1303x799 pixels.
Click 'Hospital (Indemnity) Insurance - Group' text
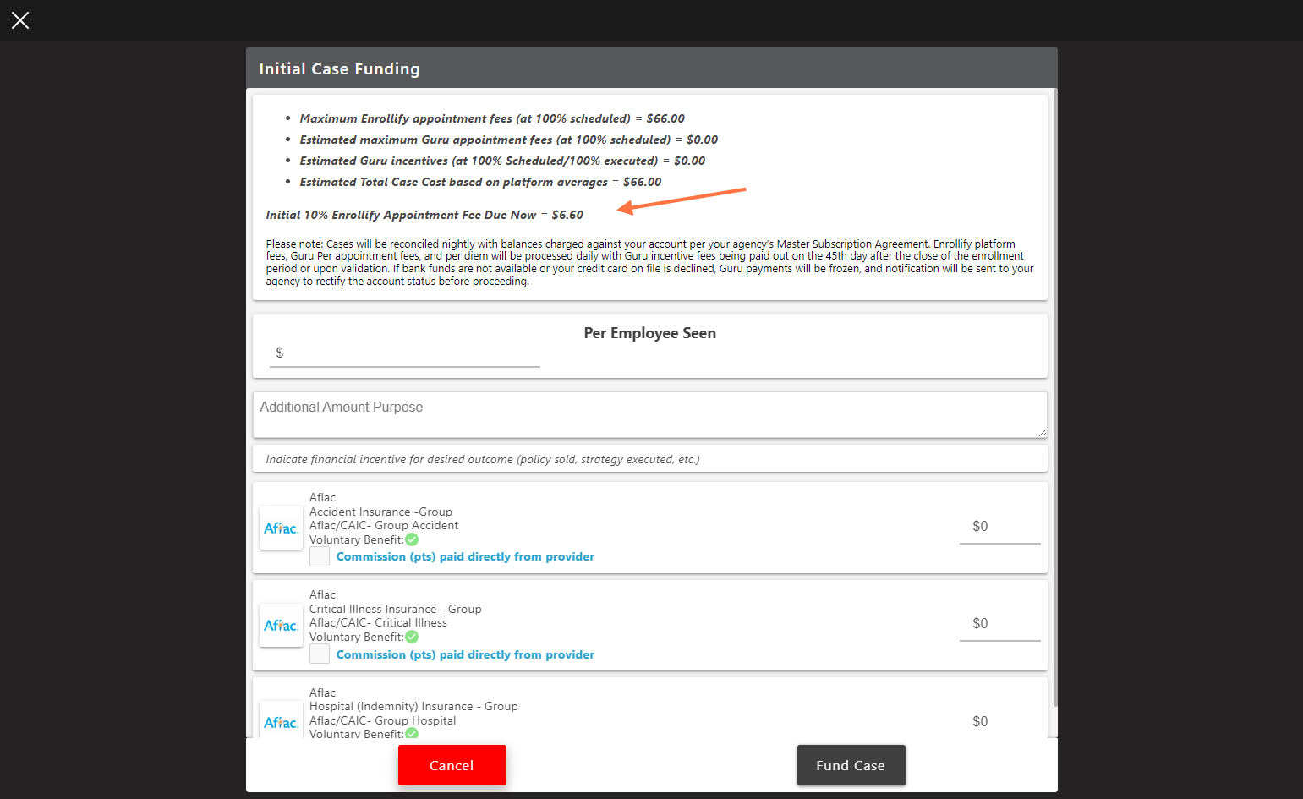pyautogui.click(x=413, y=706)
